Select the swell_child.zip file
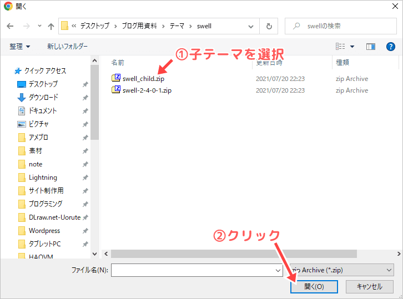The height and width of the screenshot is (299, 403). coord(143,79)
